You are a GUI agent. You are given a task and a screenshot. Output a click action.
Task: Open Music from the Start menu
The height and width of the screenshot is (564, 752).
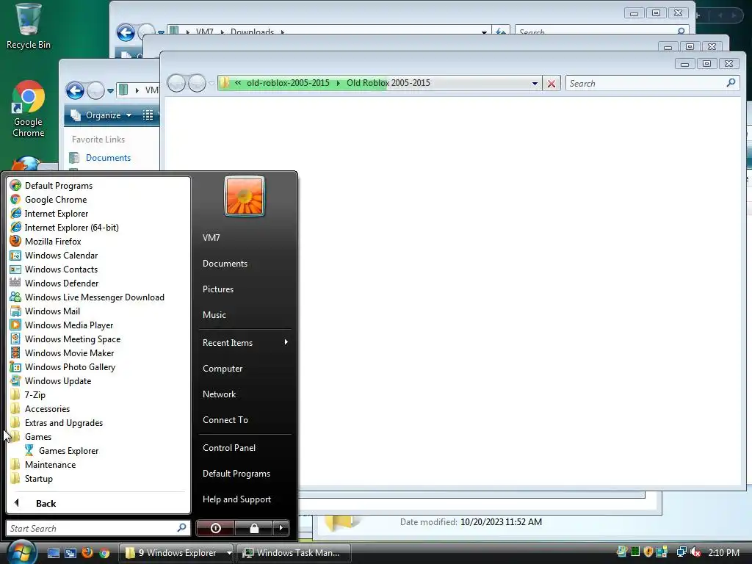214,314
